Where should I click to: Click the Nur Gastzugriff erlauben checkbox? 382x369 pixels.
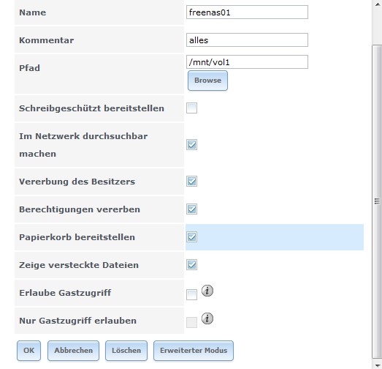click(x=192, y=323)
